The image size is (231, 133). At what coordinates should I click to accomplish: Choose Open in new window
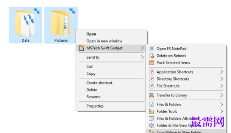point(104,41)
